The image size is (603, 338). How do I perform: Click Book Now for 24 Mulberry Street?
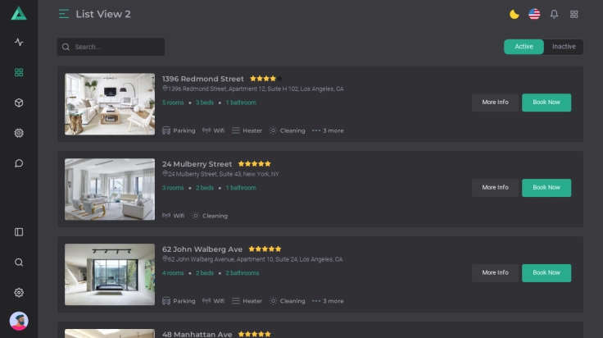pyautogui.click(x=546, y=188)
